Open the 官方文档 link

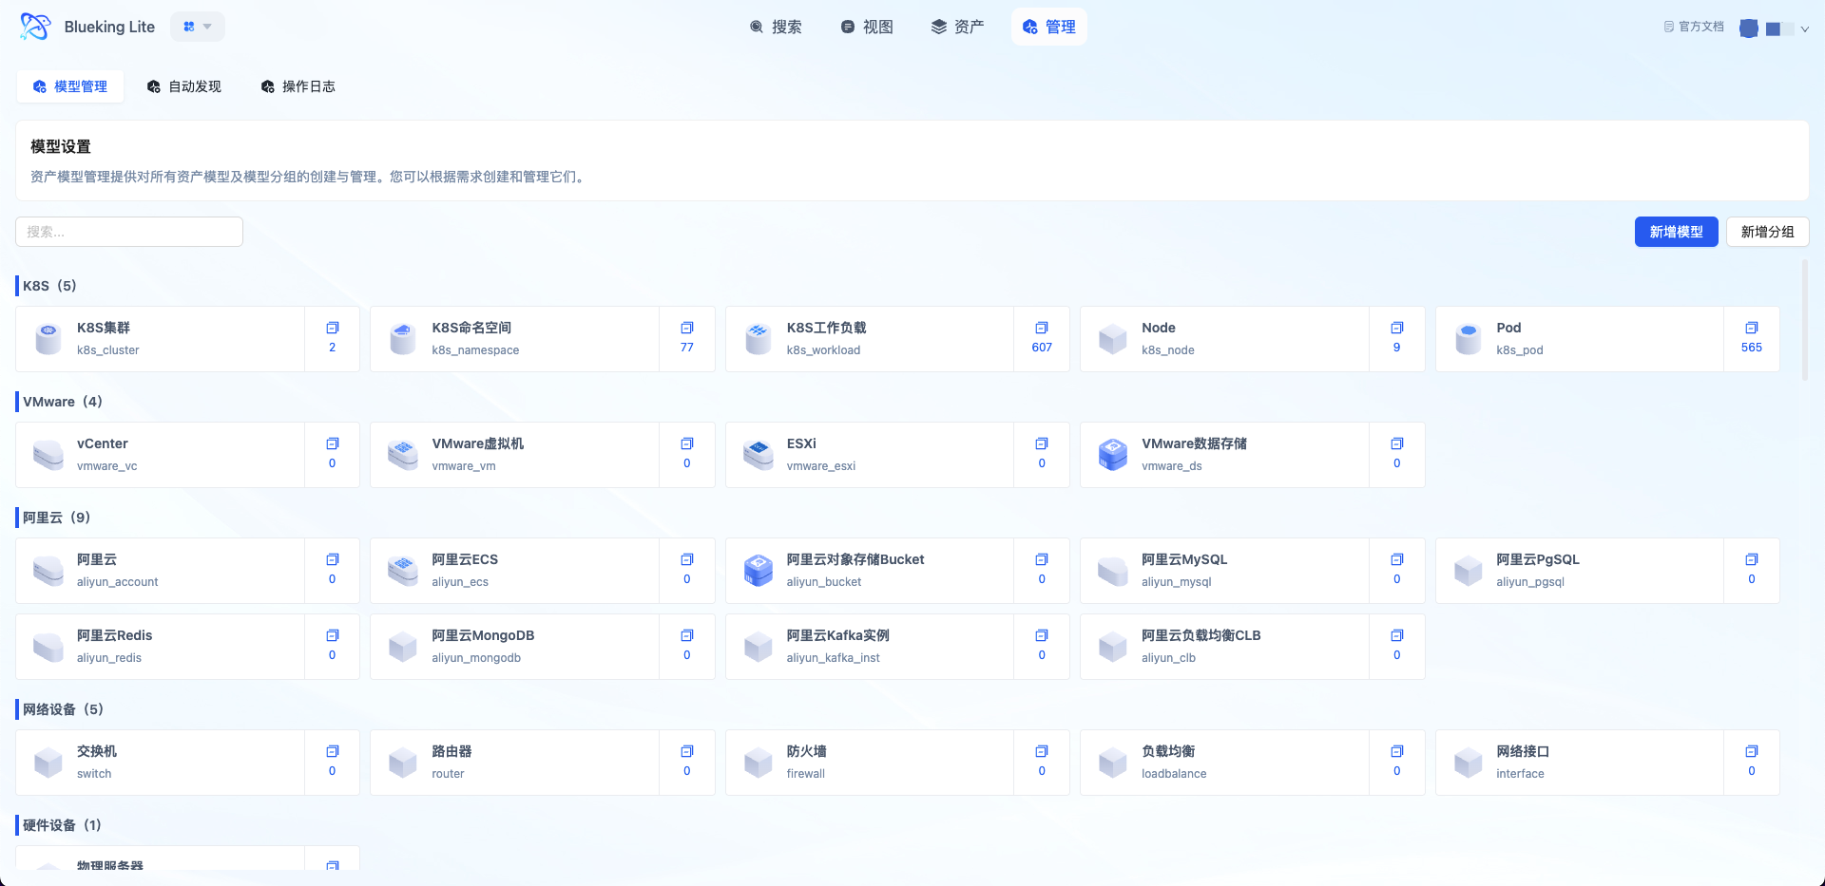coord(1693,27)
